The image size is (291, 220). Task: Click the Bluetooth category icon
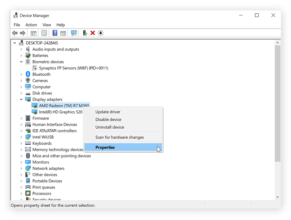click(28, 74)
